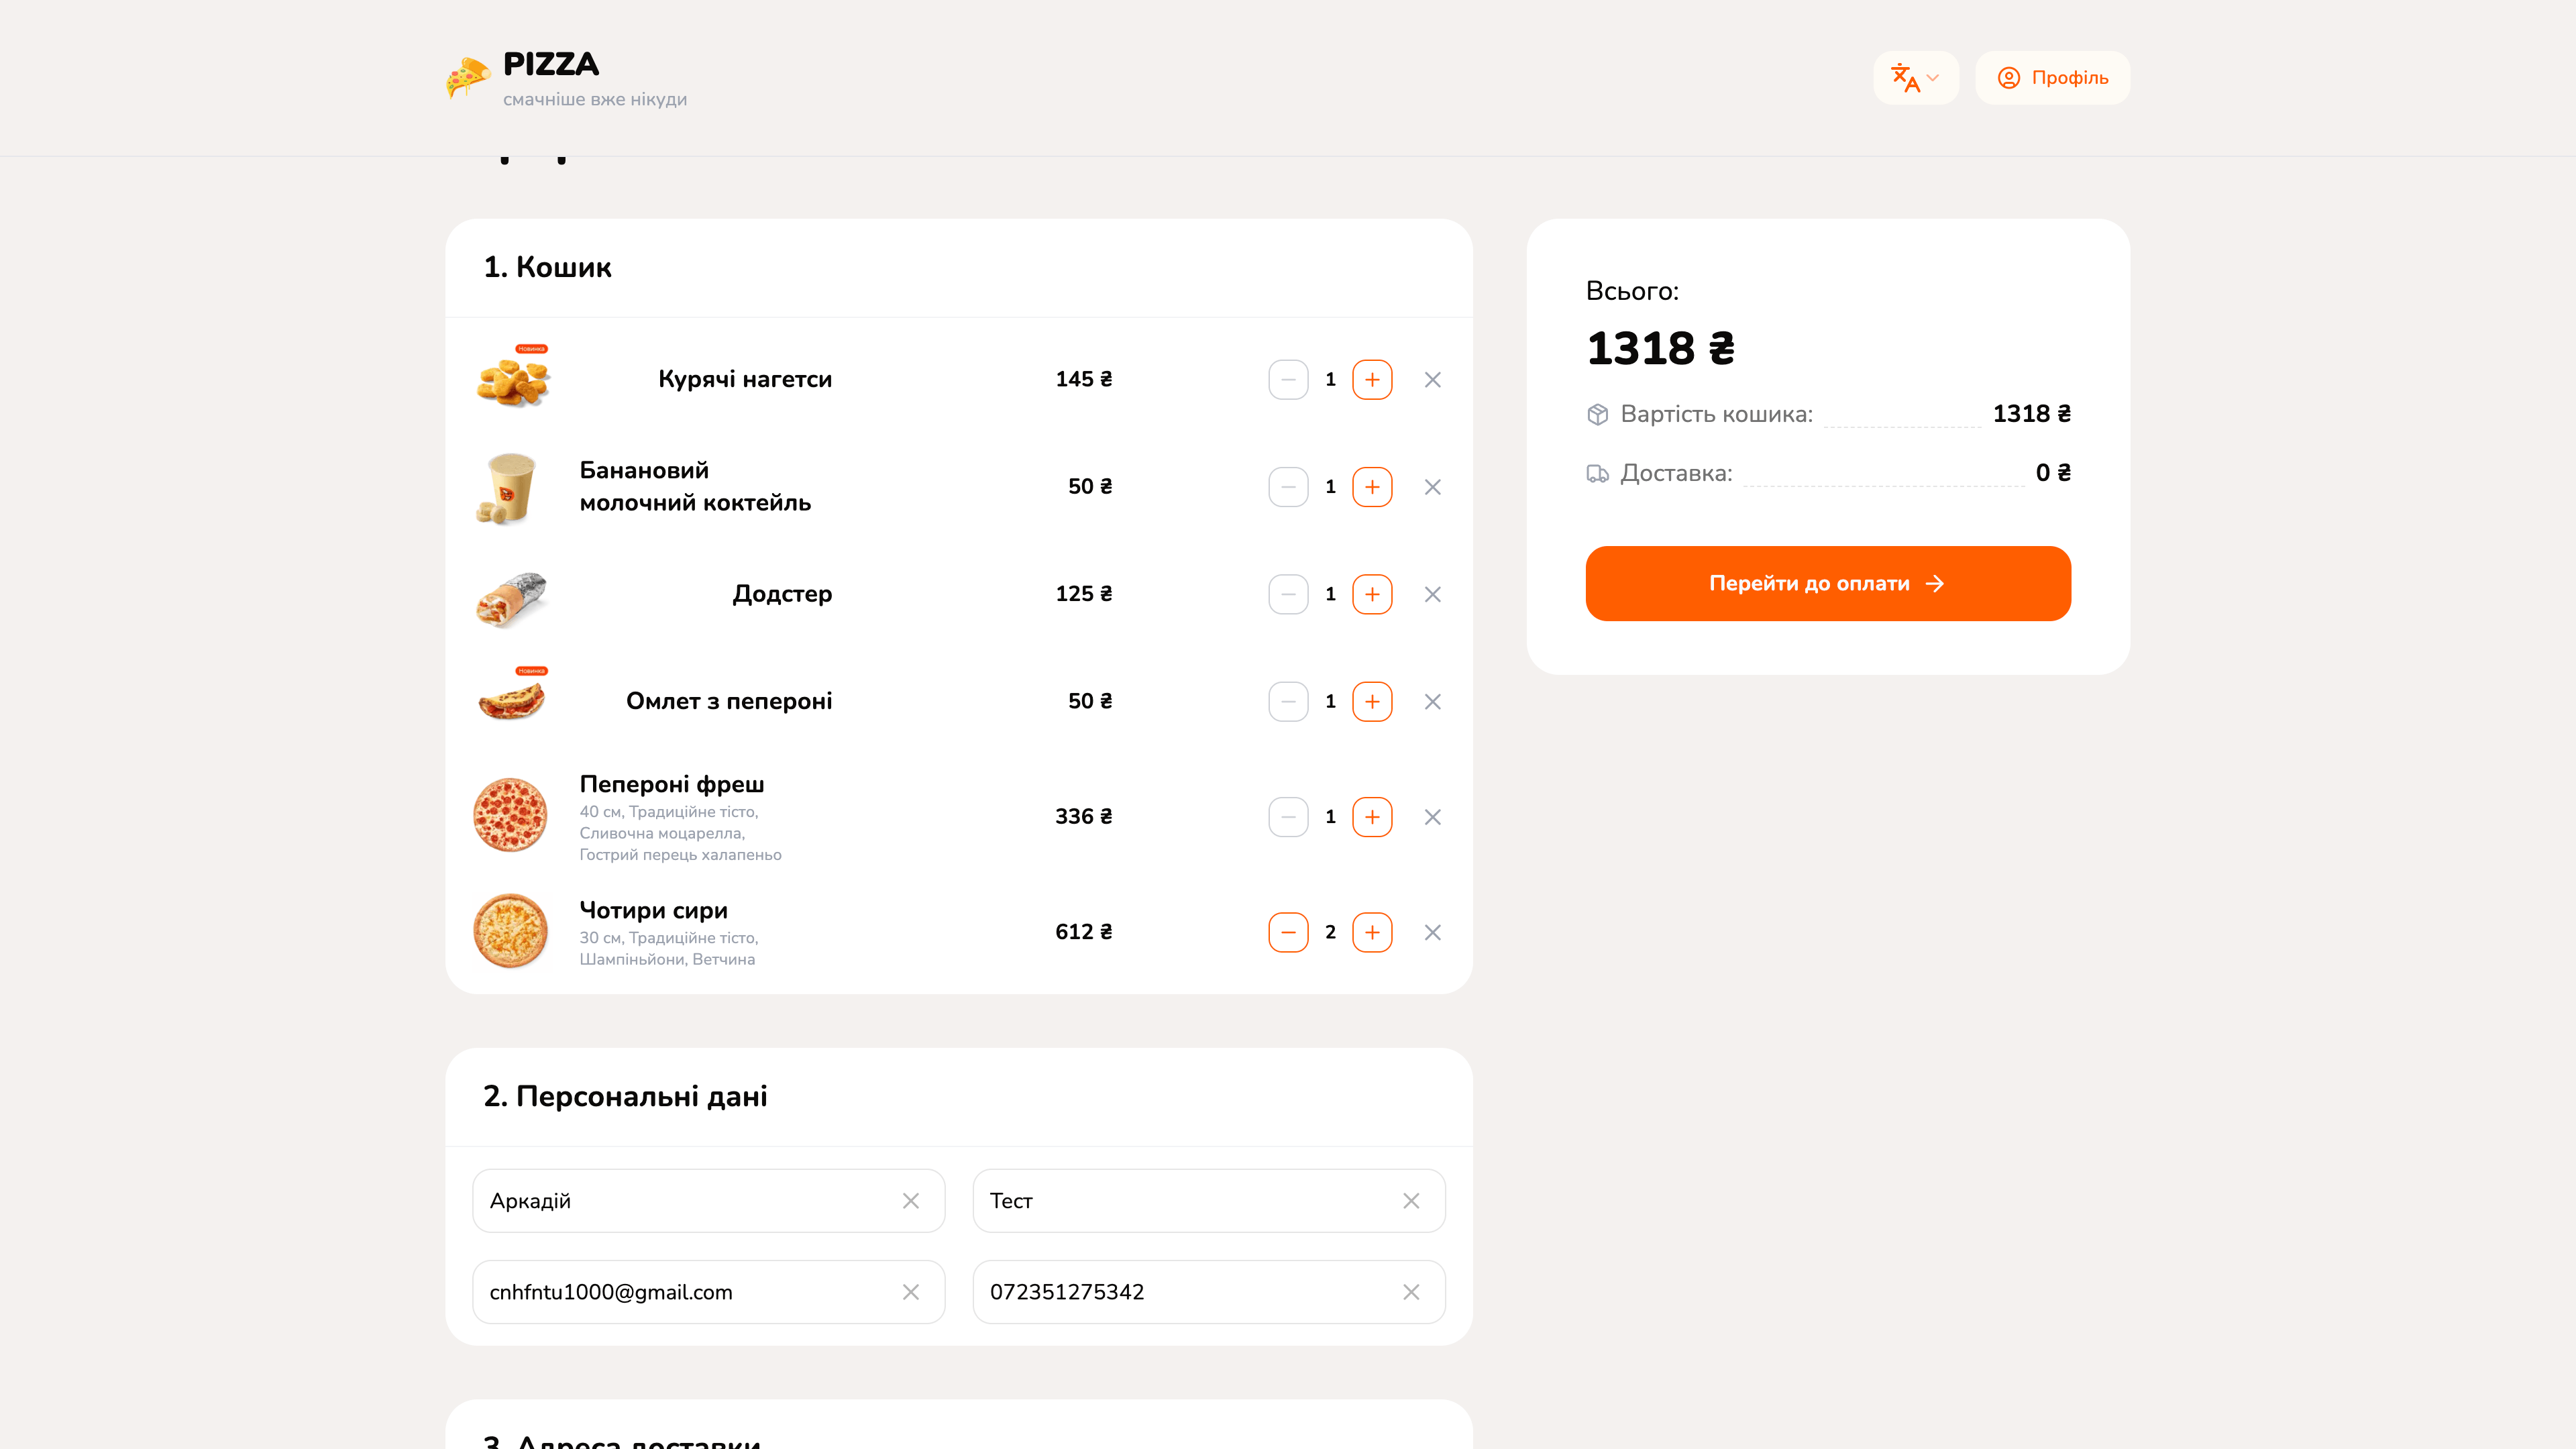The height and width of the screenshot is (1449, 2576).
Task: Click the Чотири сири pizza thumbnail
Action: [511, 931]
